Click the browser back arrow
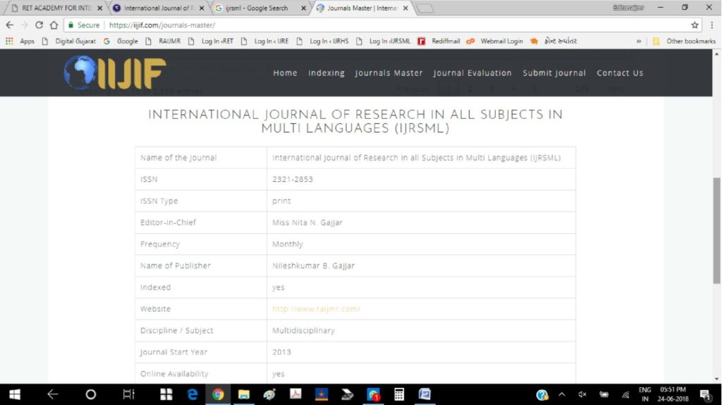Viewport: 722px width, 405px height. (x=9, y=25)
